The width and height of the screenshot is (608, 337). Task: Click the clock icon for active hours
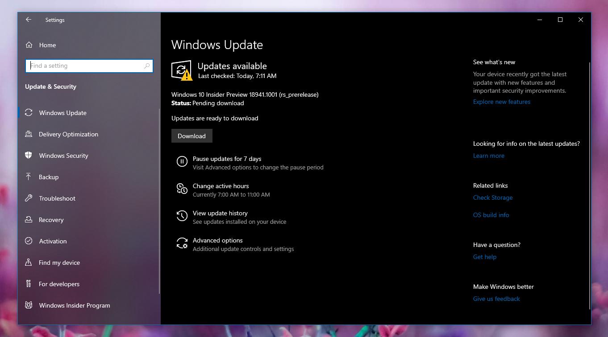(182, 189)
